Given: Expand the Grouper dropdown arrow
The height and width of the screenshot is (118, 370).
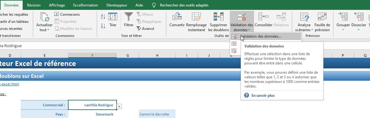Looking at the screenshot, I should pyautogui.click(x=343, y=30).
